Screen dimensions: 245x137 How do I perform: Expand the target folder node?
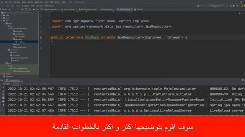[2, 73]
